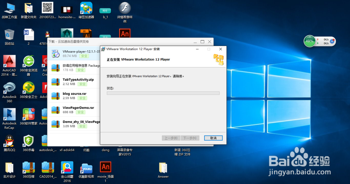Click the 49% memory accelerator ball
Image resolution: width=350 pixels, height=184 pixels.
pos(309,41)
